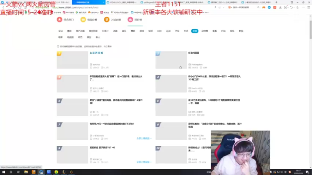Open rank 7 video title link
Image resolution: width=312 pixels, height=175 pixels.
(x=112, y=124)
